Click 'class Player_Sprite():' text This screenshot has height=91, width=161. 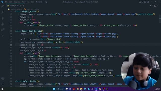coord(27,11)
